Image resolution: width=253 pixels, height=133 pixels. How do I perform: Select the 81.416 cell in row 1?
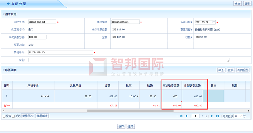[x=33, y=96]
